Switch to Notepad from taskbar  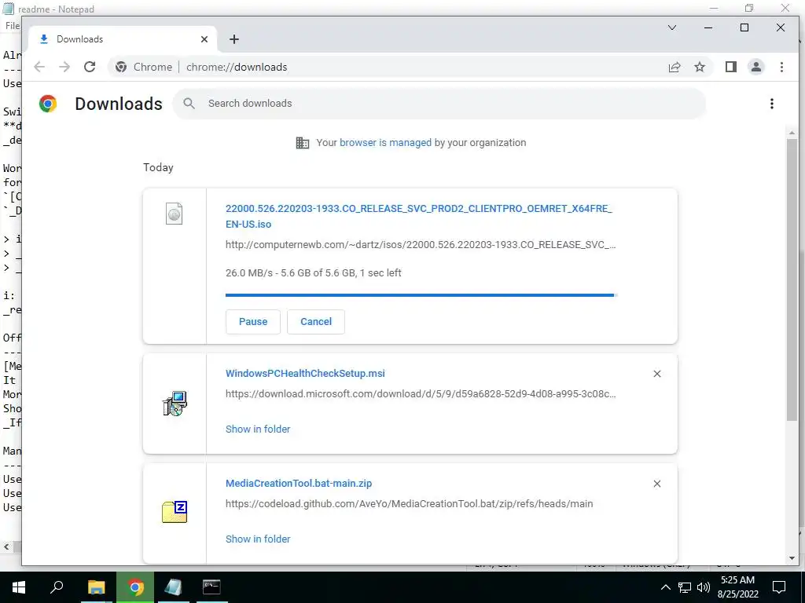pos(174,587)
